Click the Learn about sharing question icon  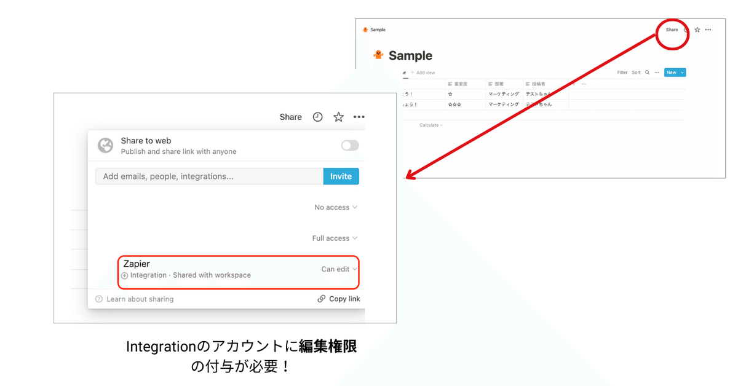click(x=99, y=299)
